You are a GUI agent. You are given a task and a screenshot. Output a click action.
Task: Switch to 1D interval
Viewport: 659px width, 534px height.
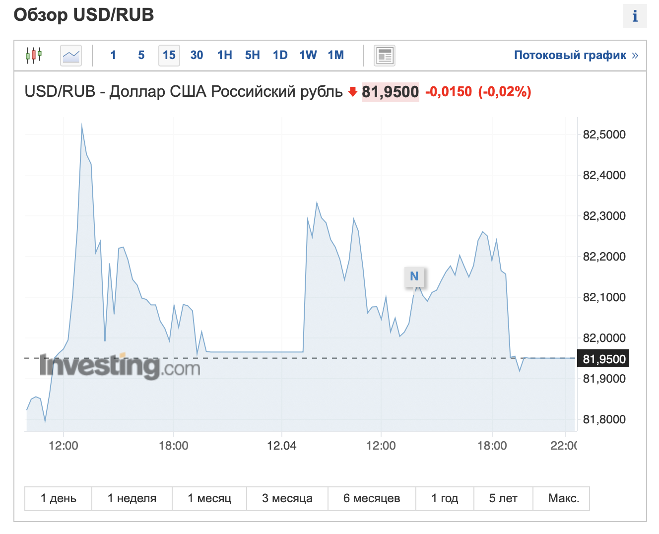[x=280, y=55]
